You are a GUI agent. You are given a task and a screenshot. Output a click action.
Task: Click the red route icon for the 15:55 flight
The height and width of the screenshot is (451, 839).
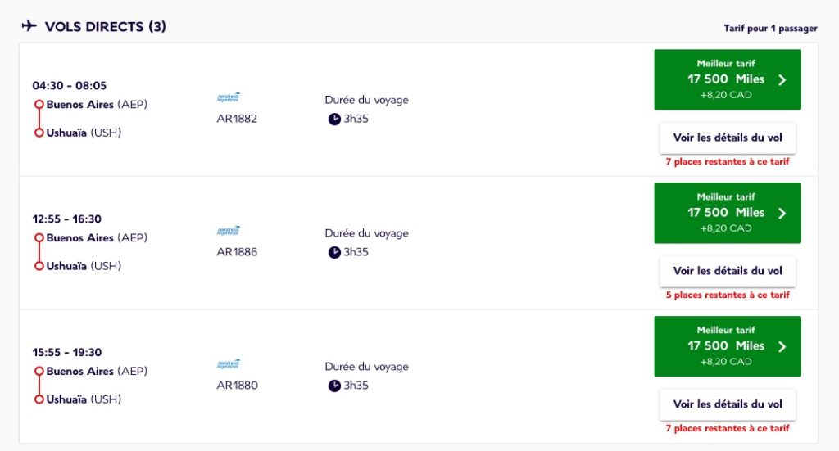pyautogui.click(x=39, y=386)
